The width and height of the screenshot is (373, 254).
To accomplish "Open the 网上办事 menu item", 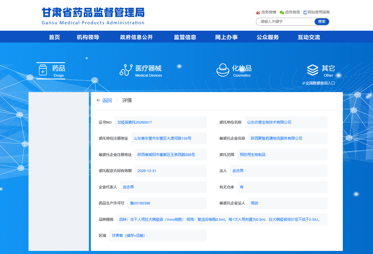I will click(226, 37).
